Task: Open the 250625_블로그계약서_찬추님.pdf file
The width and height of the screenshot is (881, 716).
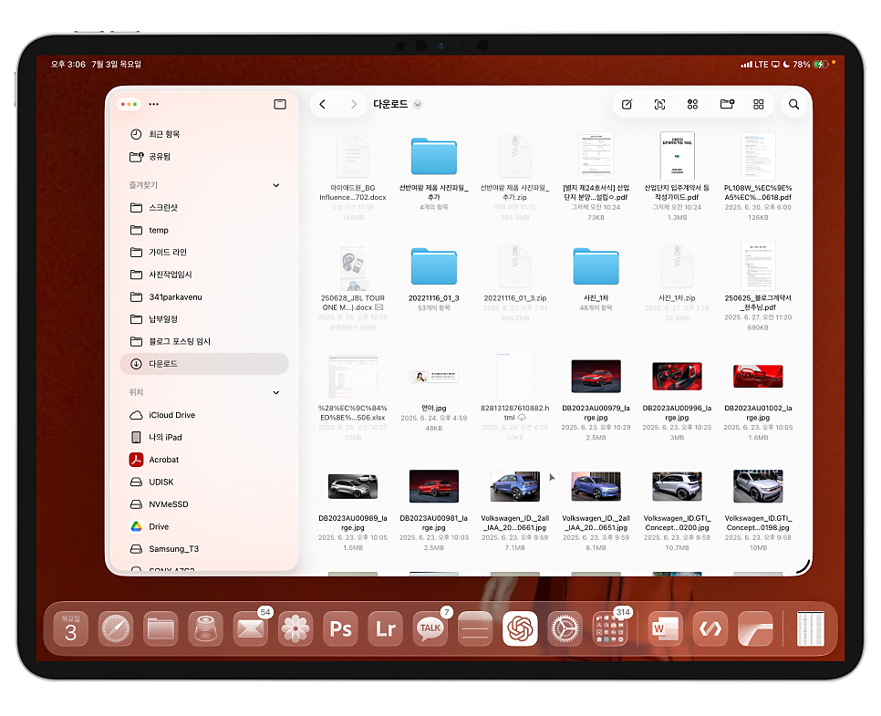Action: pyautogui.click(x=758, y=265)
